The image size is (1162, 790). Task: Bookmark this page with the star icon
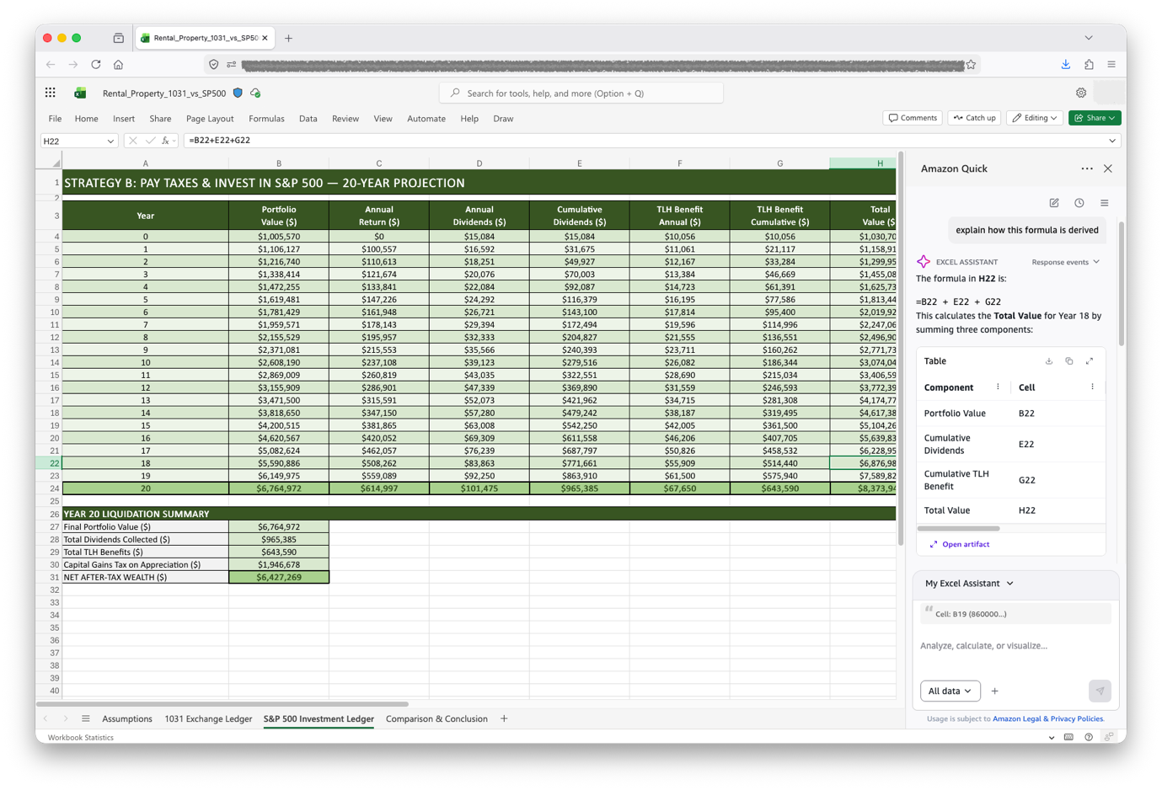point(972,64)
